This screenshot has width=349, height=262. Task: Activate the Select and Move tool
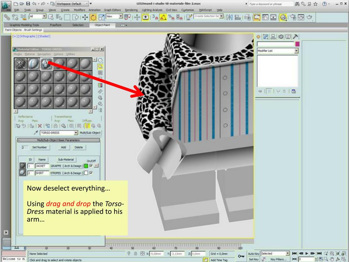coord(85,17)
